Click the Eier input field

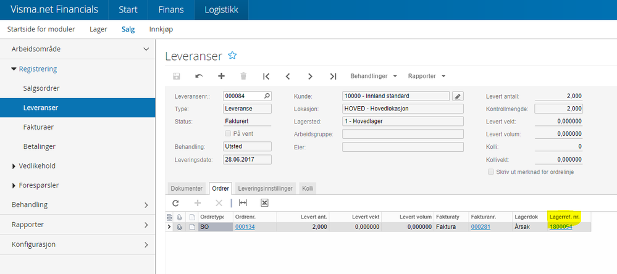403,147
